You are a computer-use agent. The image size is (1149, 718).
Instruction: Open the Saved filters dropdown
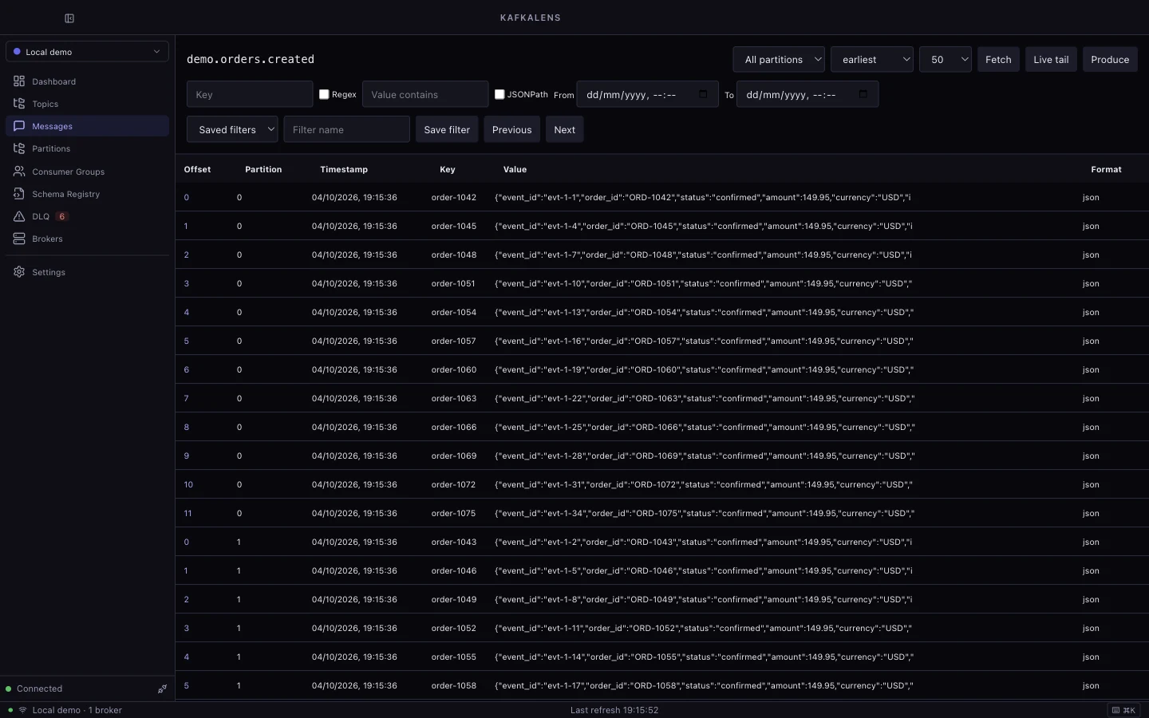(232, 129)
